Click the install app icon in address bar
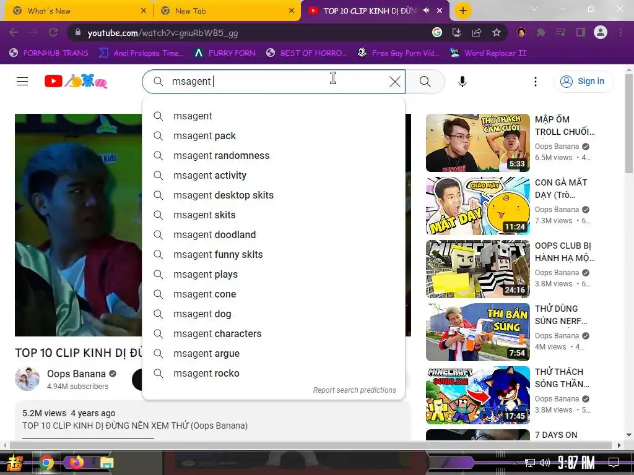The image size is (634, 475). point(456,32)
